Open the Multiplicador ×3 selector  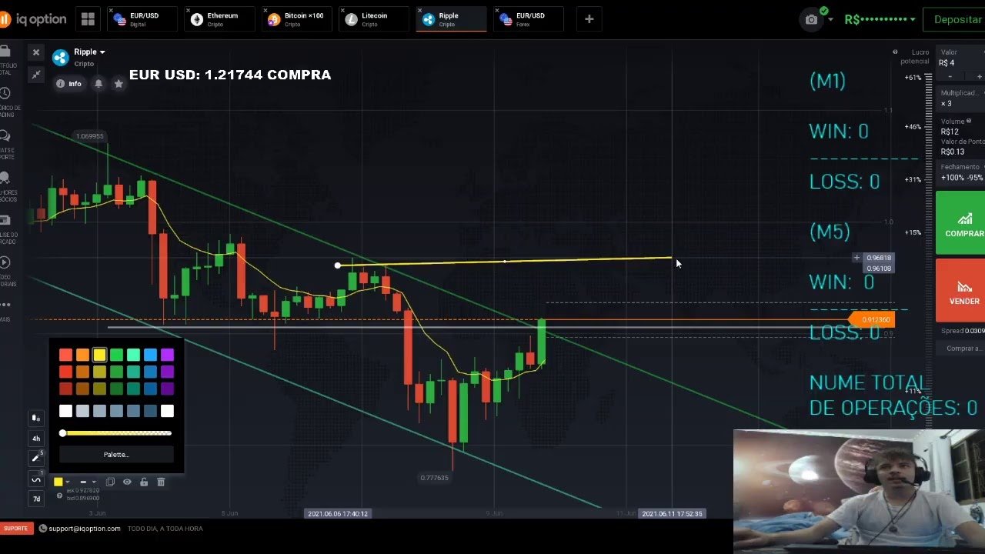coord(961,98)
